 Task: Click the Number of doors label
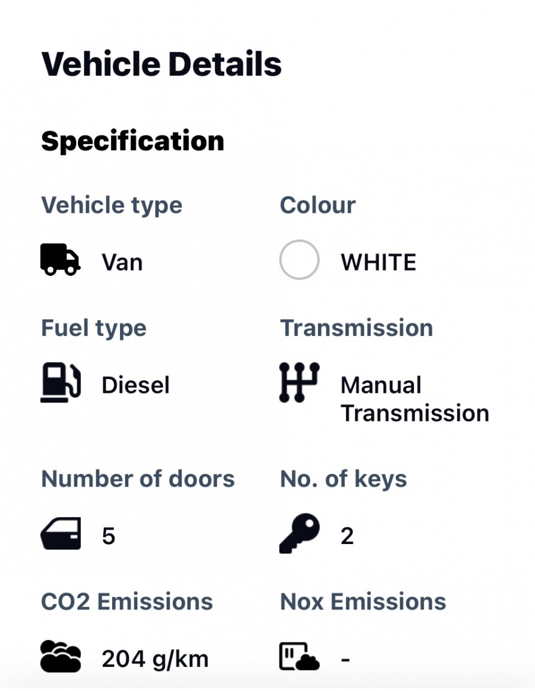pyautogui.click(x=138, y=479)
